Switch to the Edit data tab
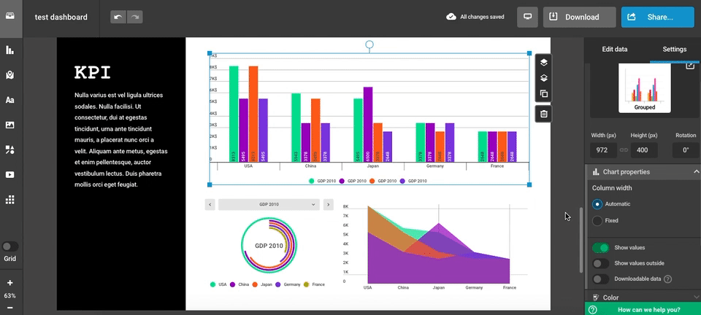Image resolution: width=701 pixels, height=315 pixels. coord(614,49)
